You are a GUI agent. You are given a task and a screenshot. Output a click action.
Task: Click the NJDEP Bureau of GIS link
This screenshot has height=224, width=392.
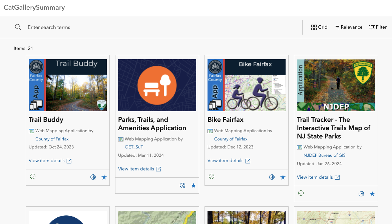[x=324, y=155]
